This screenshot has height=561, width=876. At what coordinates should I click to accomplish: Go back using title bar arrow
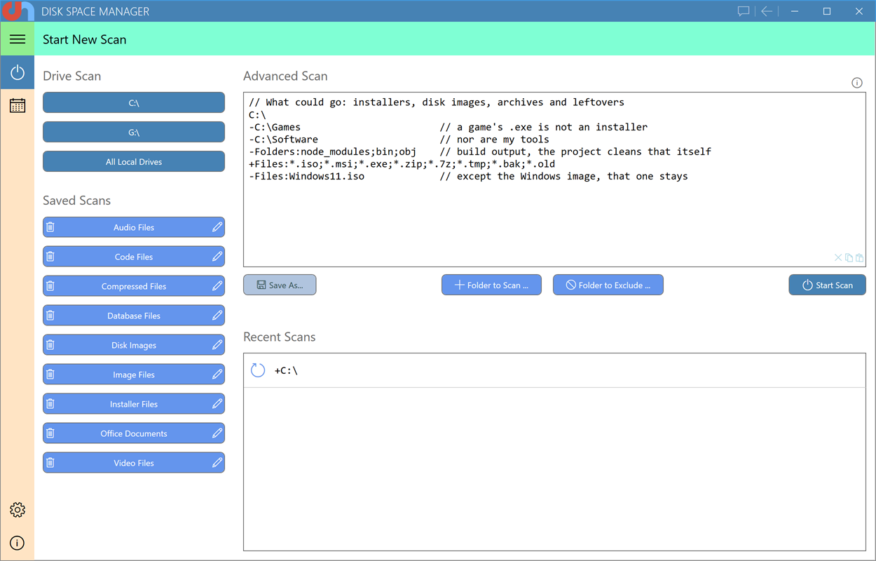pos(767,11)
